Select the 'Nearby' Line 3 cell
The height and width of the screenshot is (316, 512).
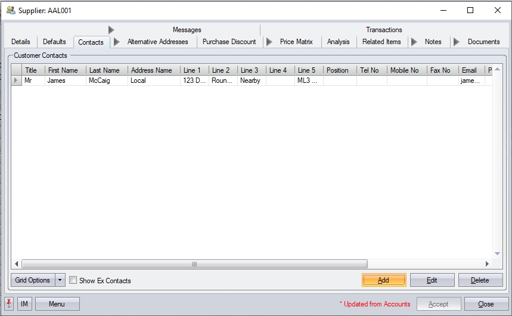tap(252, 80)
